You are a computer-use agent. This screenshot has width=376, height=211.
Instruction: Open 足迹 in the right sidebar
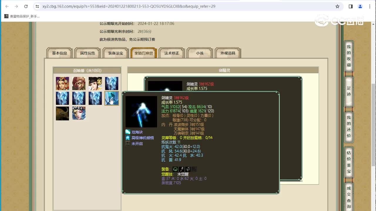coord(349,91)
